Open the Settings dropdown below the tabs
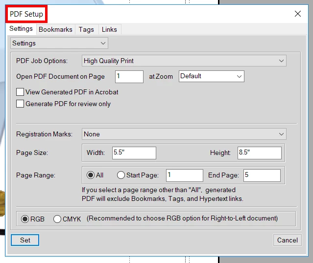 point(59,43)
